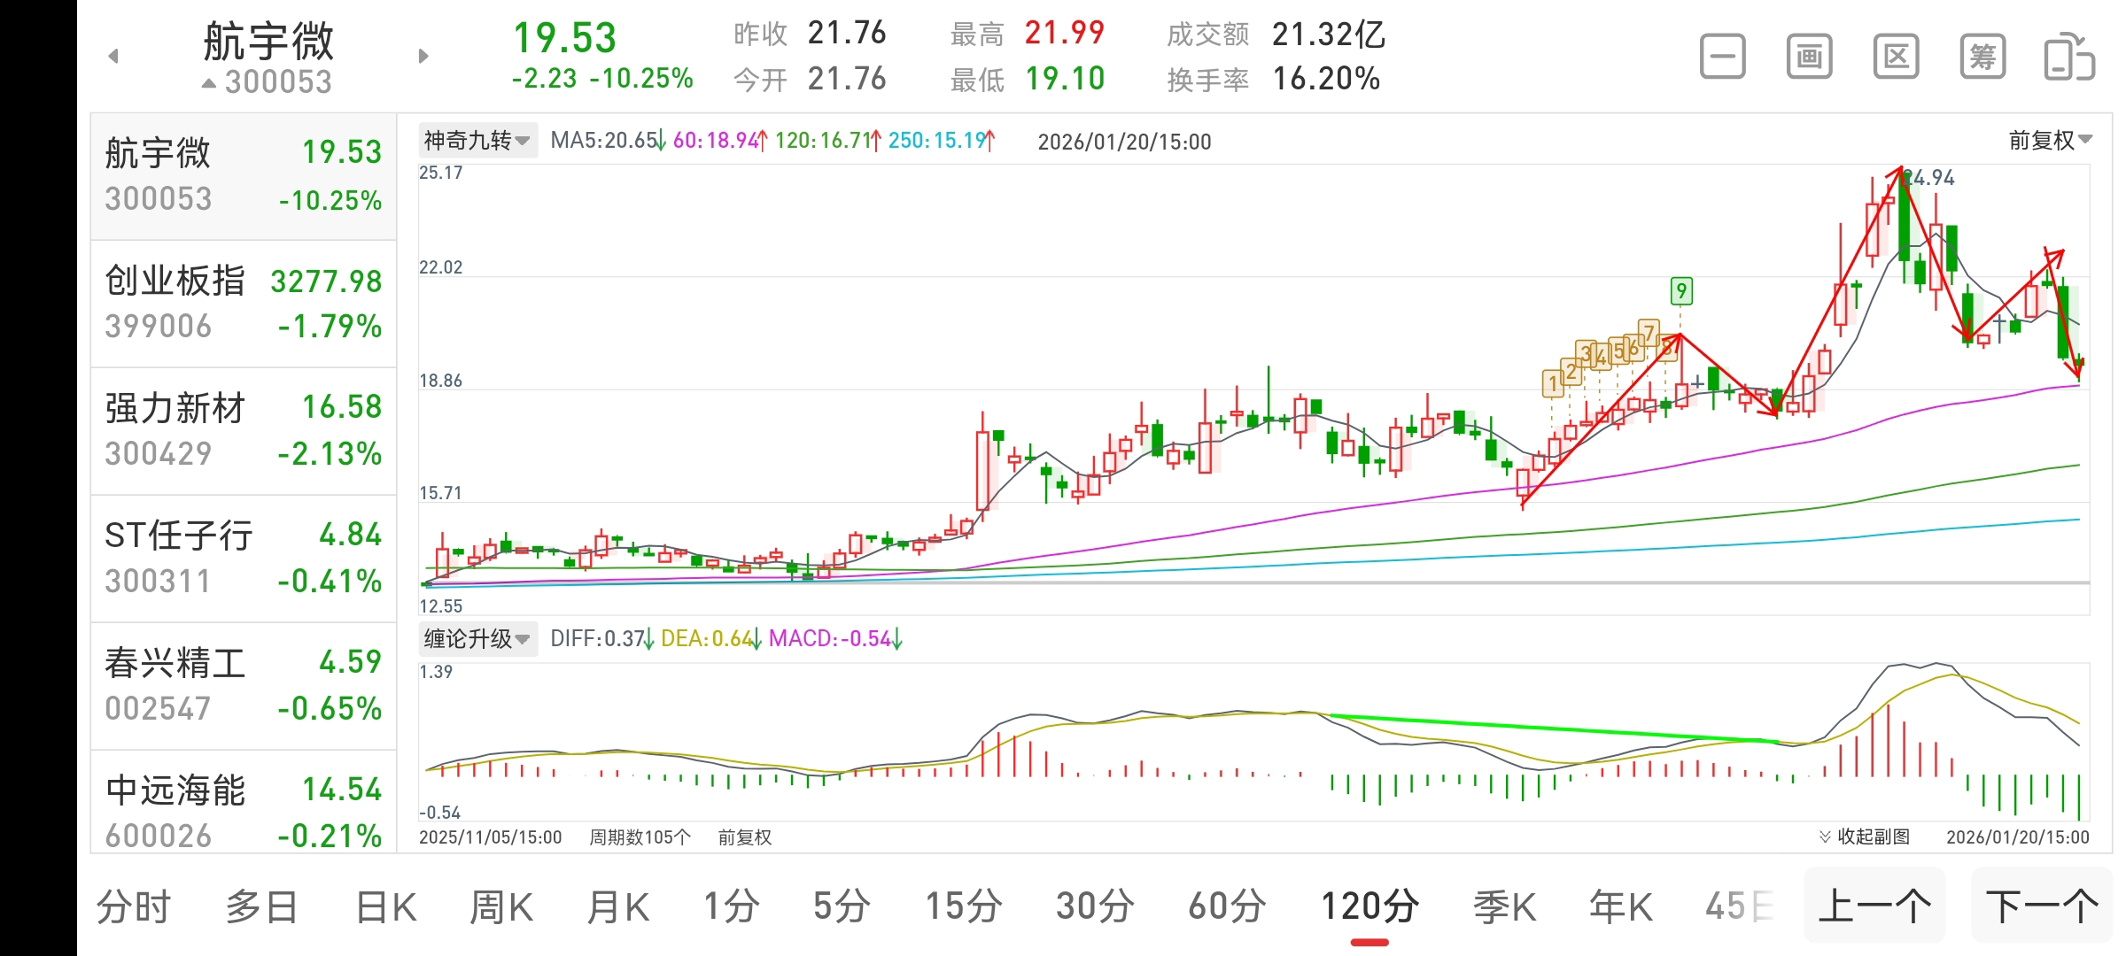Select 强力新材 in the watchlist
This screenshot has height=956, width=2126.
pos(244,431)
